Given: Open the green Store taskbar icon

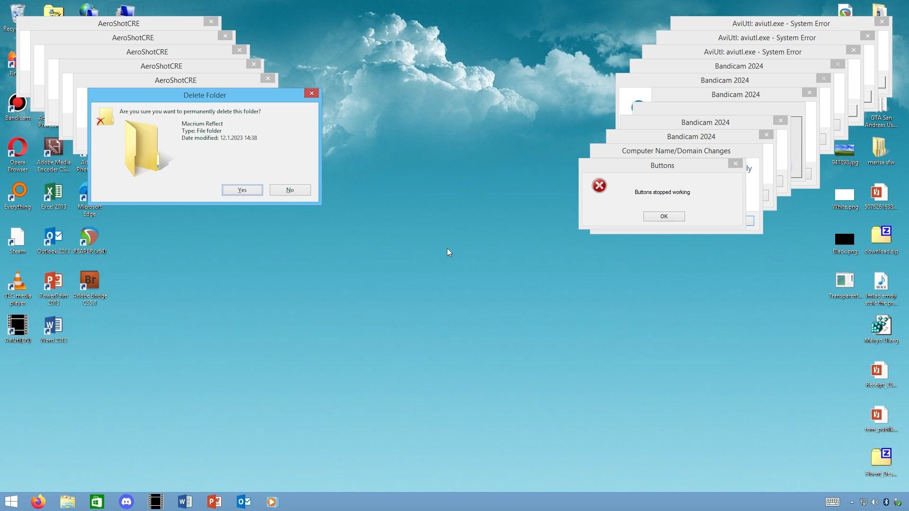Looking at the screenshot, I should tap(97, 502).
